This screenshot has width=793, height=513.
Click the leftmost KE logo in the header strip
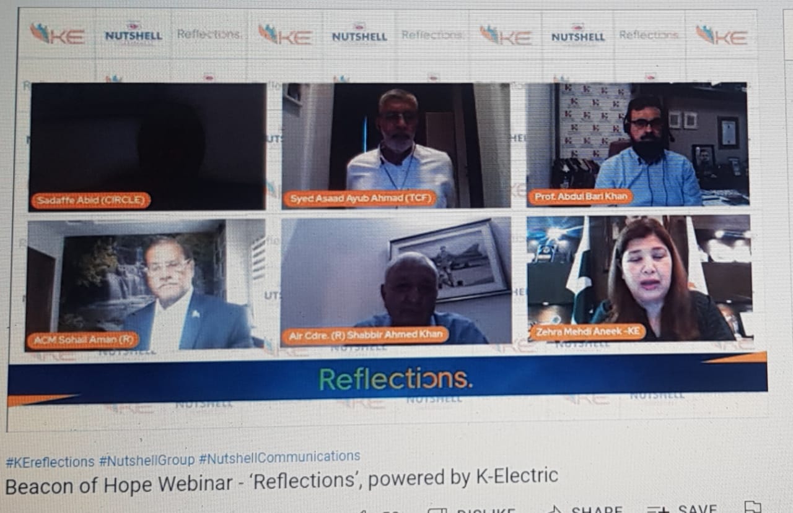[x=58, y=35]
